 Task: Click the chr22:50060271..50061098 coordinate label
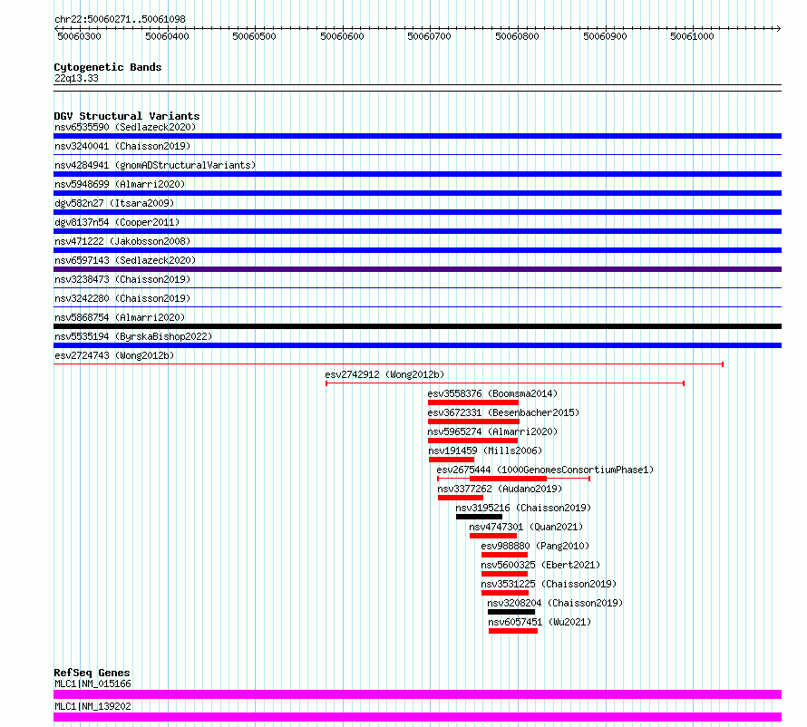120,20
